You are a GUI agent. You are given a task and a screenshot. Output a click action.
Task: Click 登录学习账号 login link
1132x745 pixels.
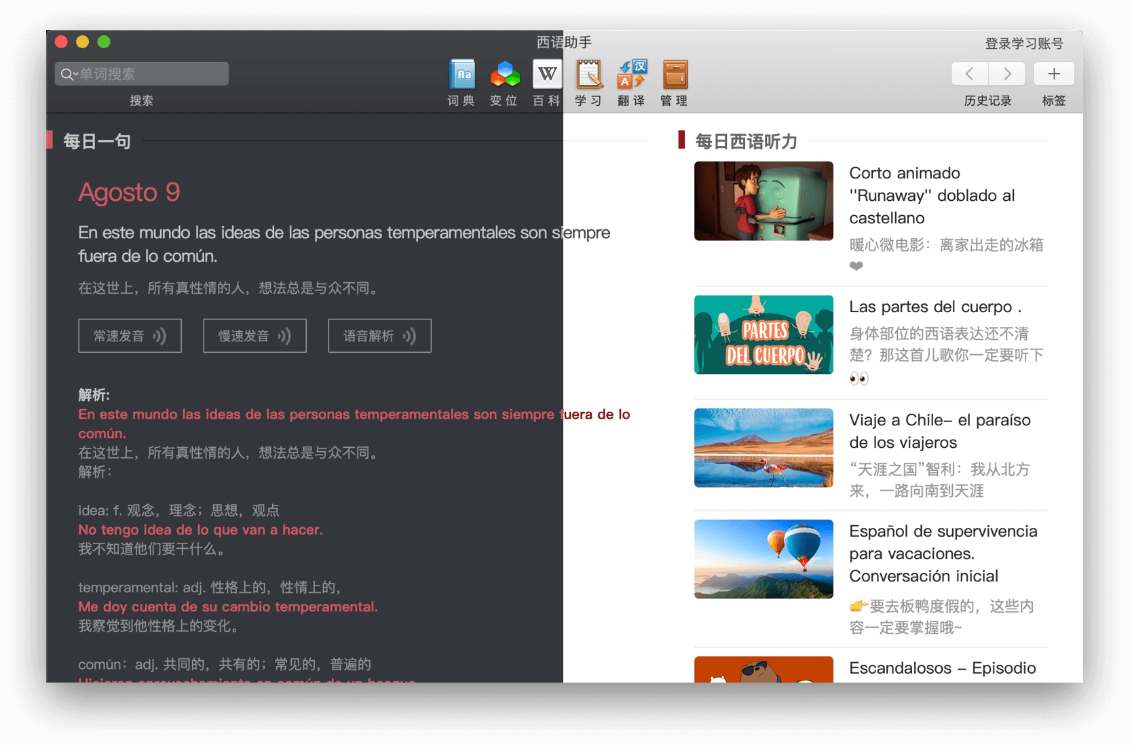[1023, 43]
